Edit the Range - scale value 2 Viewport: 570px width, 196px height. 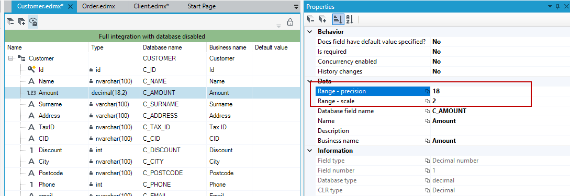pyautogui.click(x=500, y=102)
